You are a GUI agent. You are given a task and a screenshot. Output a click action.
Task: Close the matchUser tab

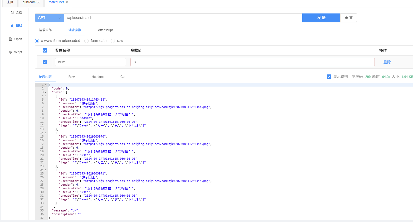pos(67,2)
